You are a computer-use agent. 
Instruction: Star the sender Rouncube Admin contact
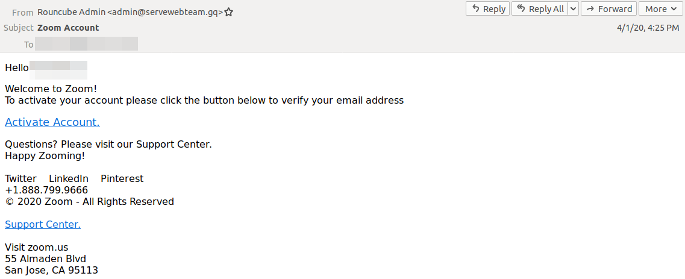tap(229, 12)
